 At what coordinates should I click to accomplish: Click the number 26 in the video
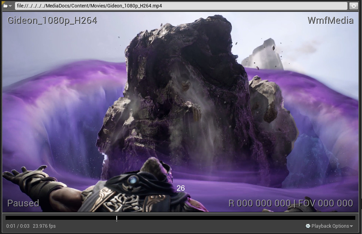(181, 188)
